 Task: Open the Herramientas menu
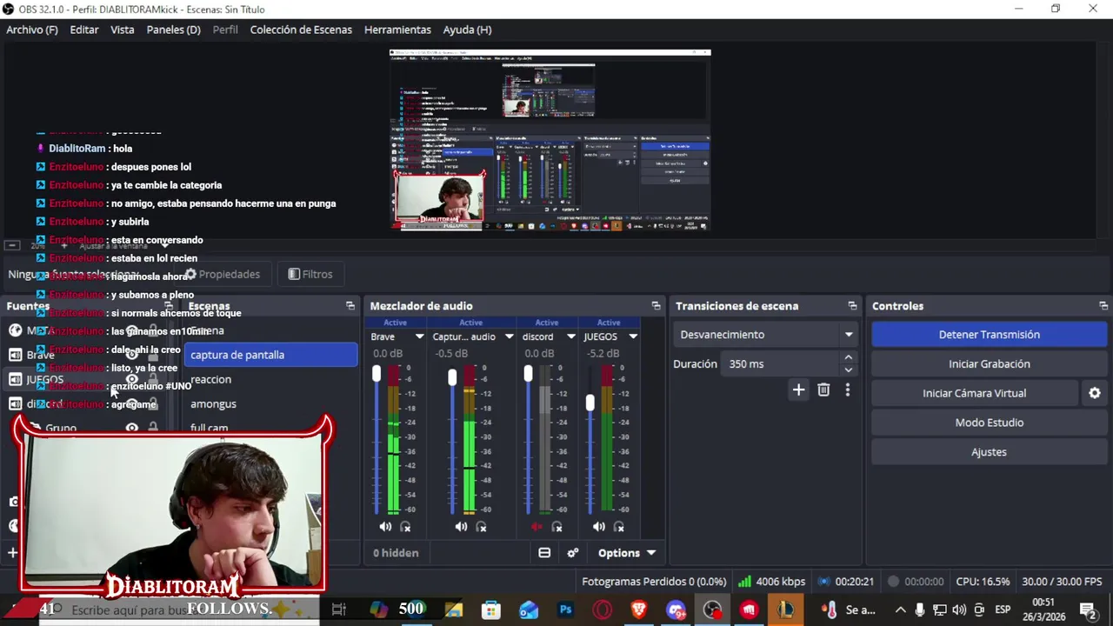[397, 30]
